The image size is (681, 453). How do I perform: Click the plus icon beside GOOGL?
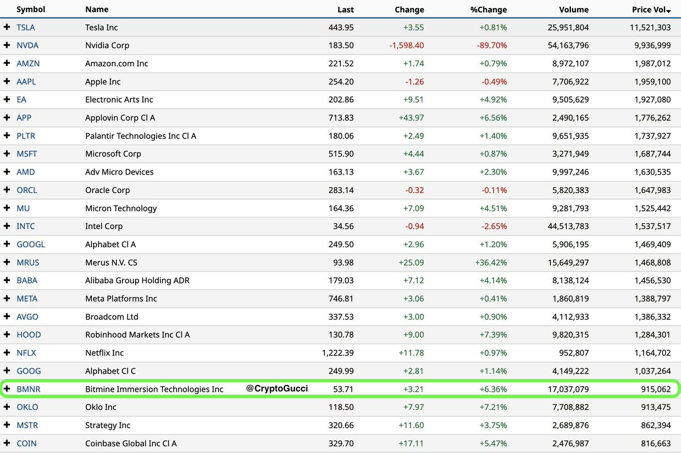tap(7, 244)
